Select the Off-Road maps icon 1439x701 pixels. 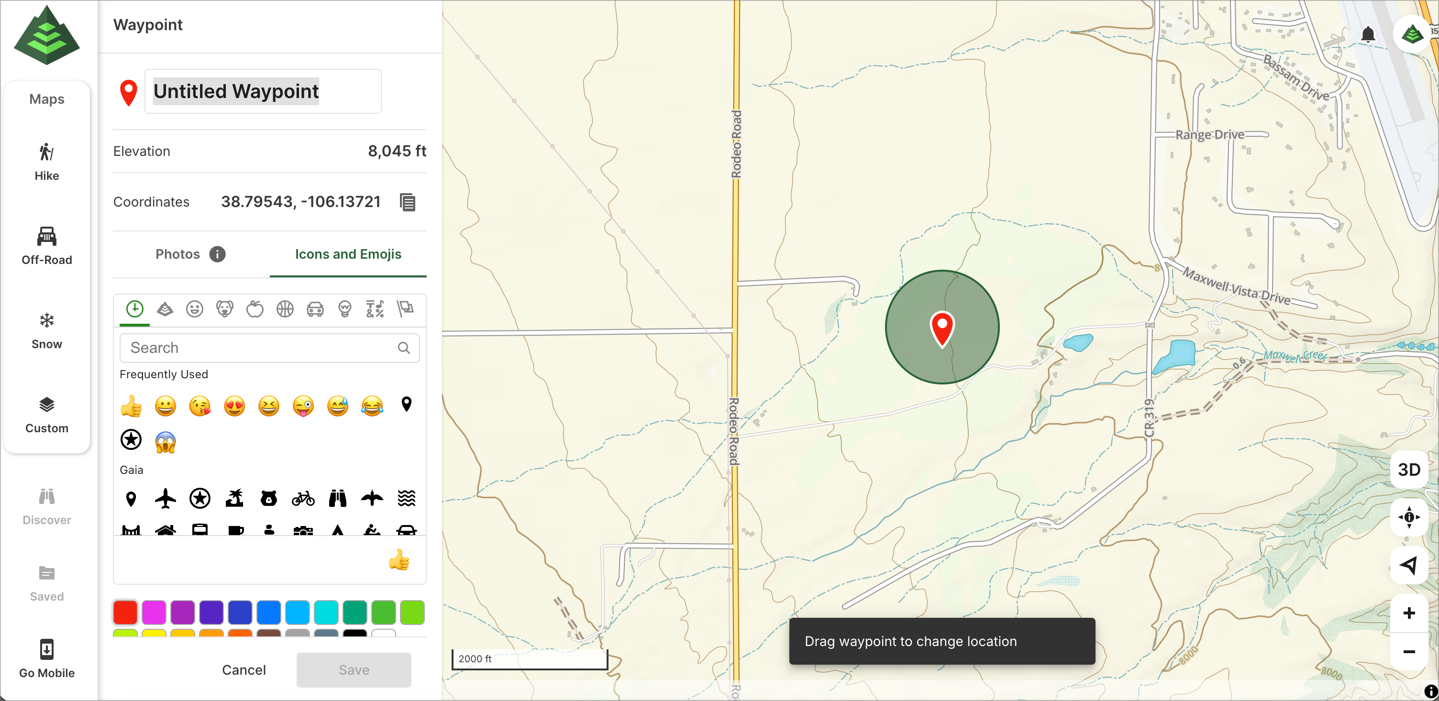(x=46, y=245)
